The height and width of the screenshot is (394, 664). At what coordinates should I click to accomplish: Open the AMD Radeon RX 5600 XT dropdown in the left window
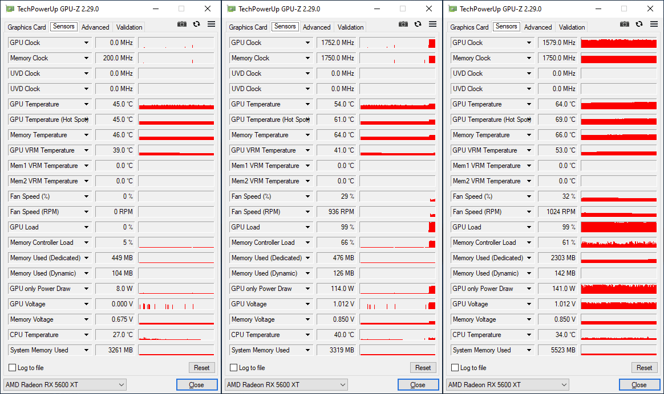coord(65,385)
